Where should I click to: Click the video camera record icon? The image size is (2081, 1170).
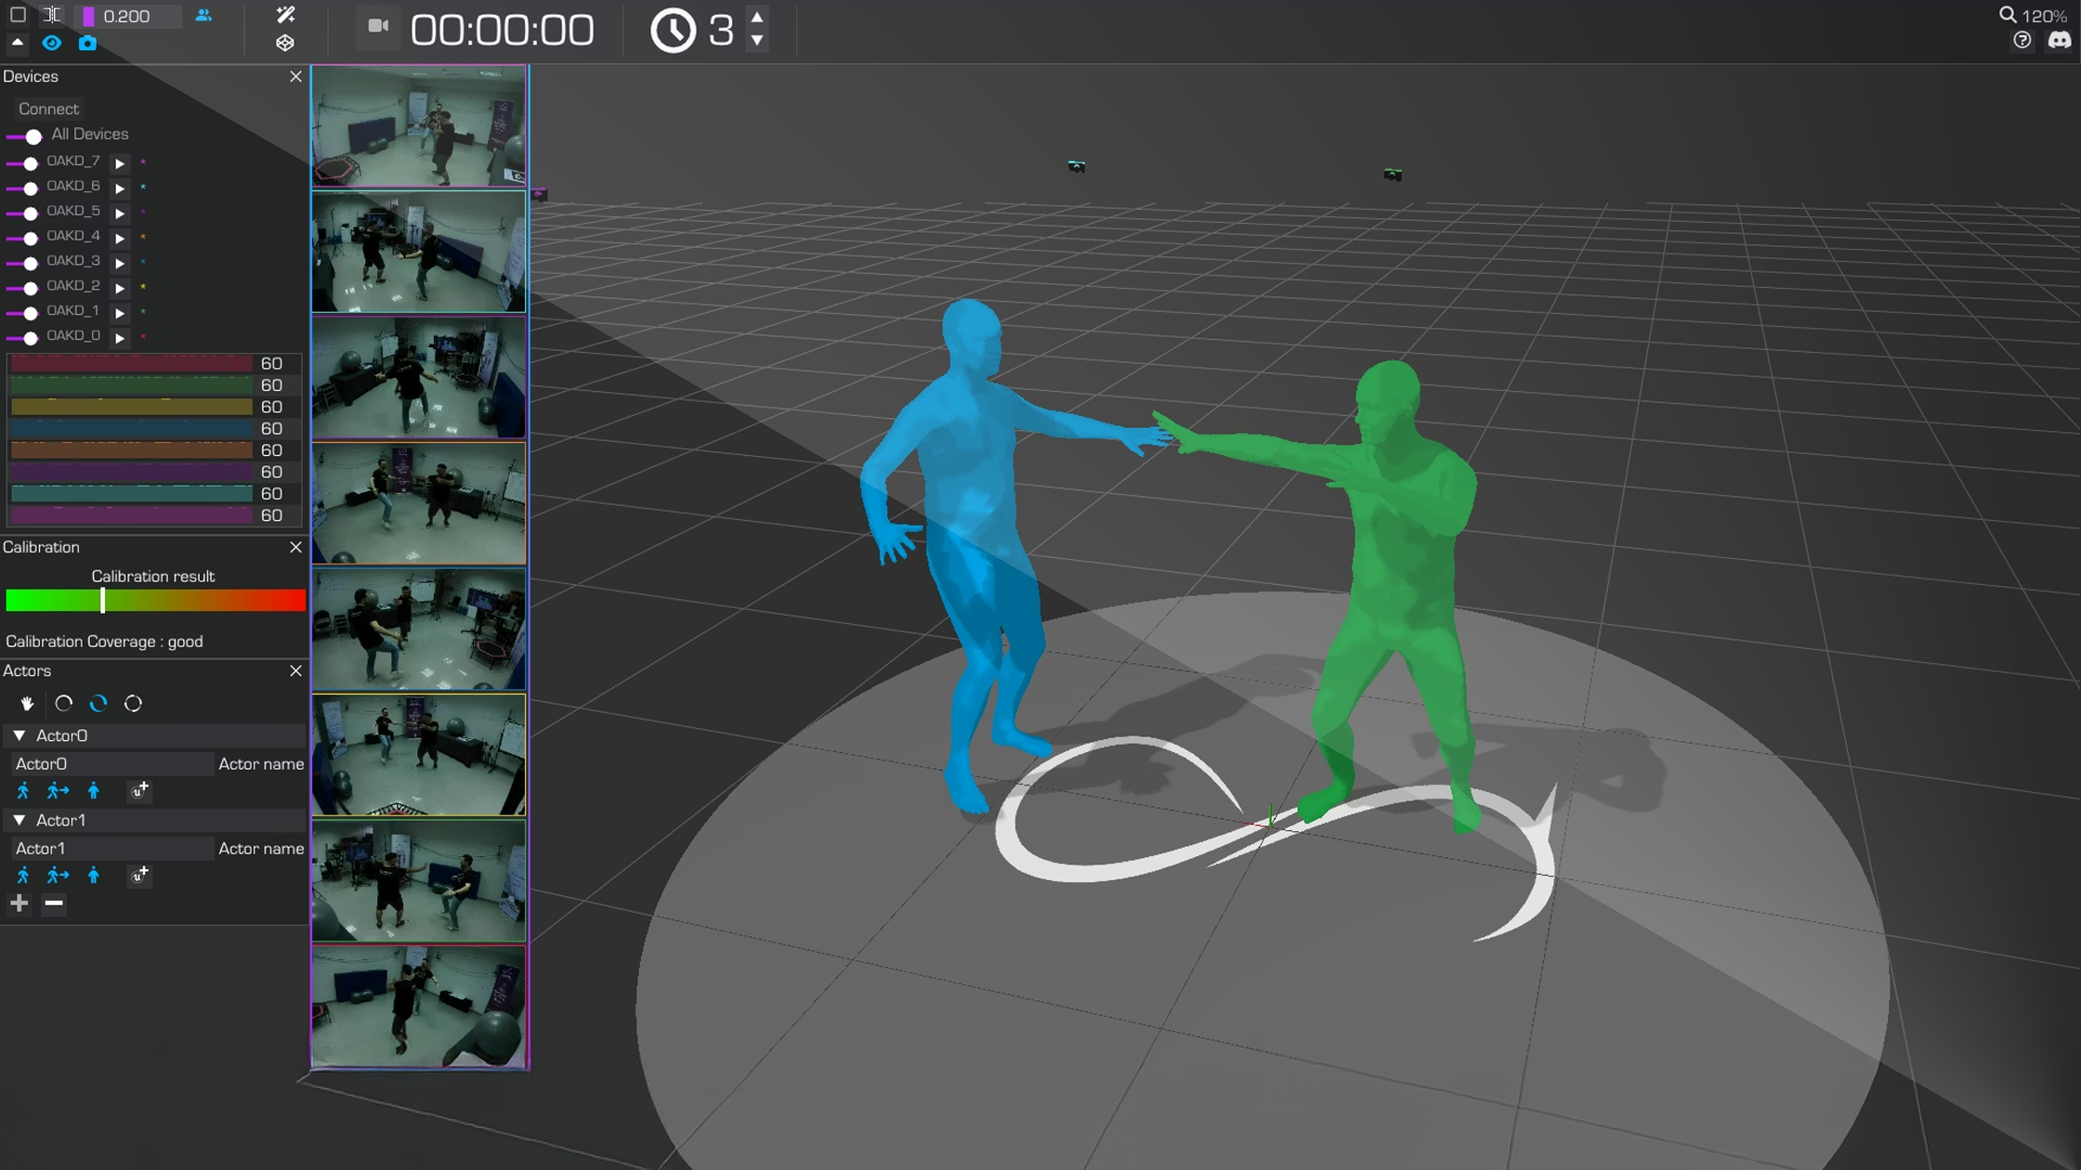point(378,26)
